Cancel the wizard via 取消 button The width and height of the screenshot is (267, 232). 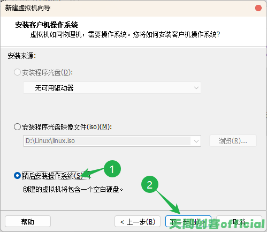239,222
